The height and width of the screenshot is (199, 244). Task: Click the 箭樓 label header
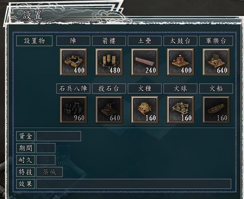[x=109, y=41]
